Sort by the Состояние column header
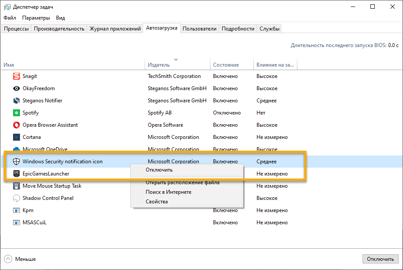 [x=226, y=65]
